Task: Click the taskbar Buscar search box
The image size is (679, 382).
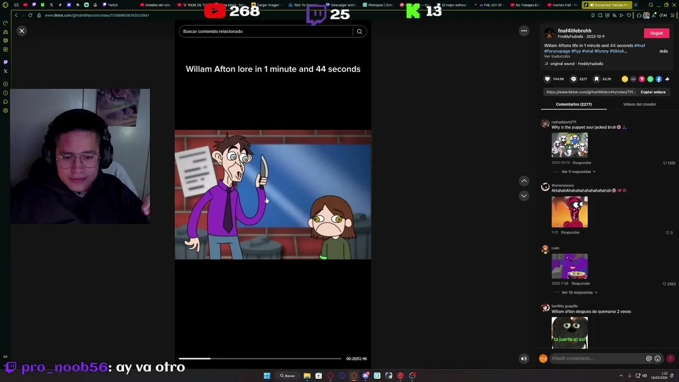Action: click(x=288, y=376)
